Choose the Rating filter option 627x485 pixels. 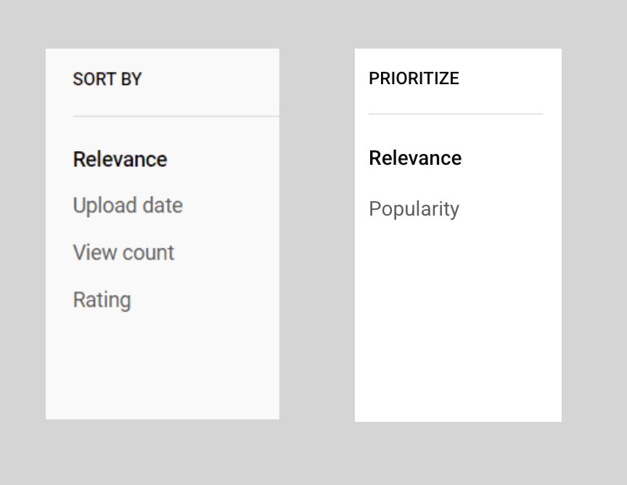coord(102,300)
